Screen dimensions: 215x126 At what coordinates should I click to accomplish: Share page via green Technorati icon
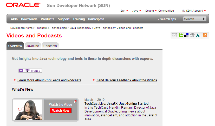click(x=181, y=35)
